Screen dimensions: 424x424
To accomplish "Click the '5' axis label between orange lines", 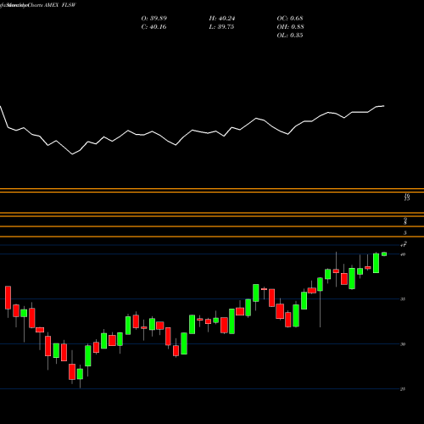I will [405, 233].
